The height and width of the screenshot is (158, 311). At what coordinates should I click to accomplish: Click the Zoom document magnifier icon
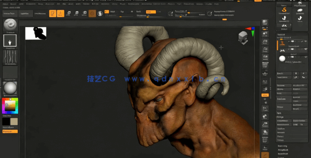point(265,42)
